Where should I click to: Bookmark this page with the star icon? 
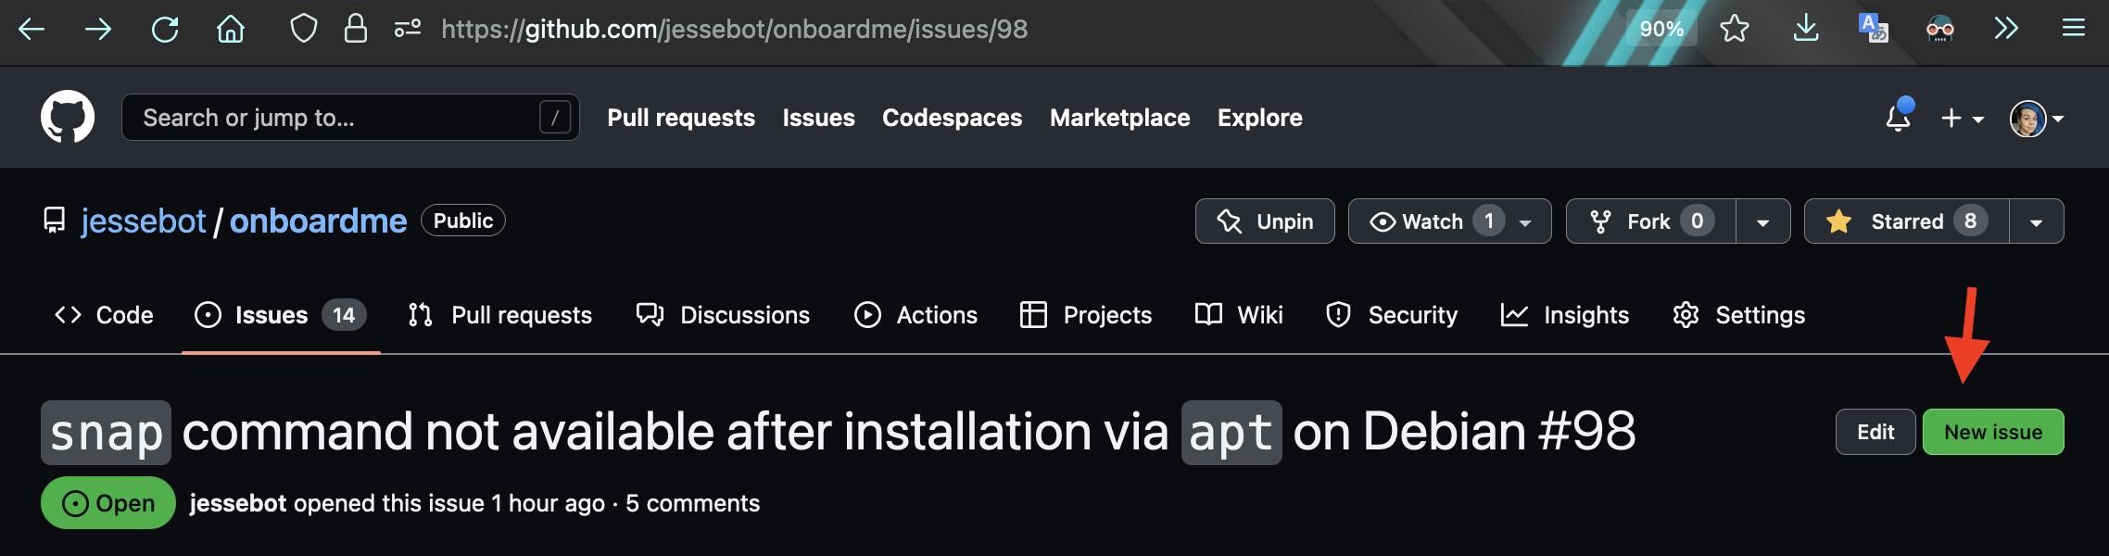pyautogui.click(x=1736, y=29)
